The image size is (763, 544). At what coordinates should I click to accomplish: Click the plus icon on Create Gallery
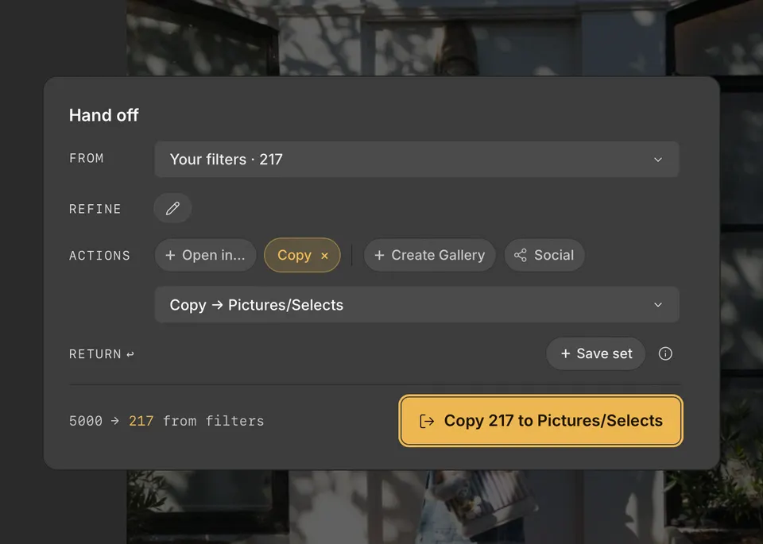pos(380,255)
